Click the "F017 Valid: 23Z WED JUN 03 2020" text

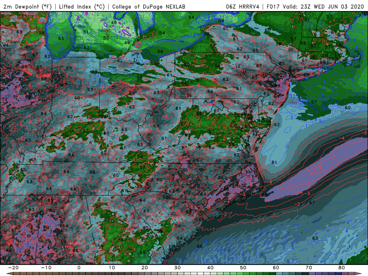[315, 6]
